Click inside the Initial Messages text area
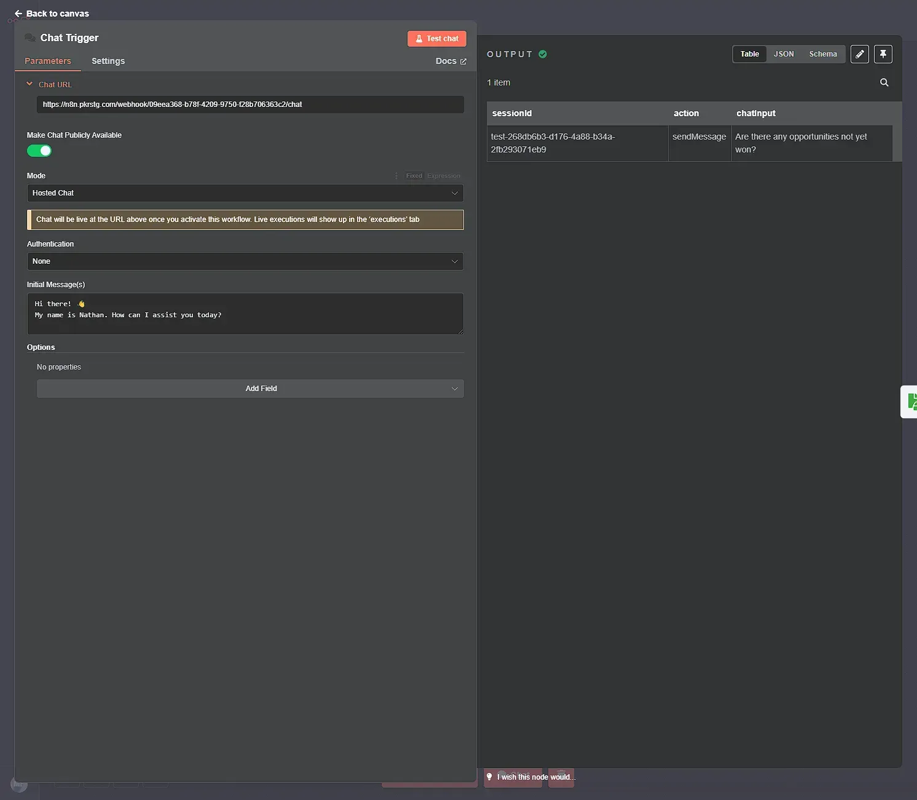Image resolution: width=917 pixels, height=800 pixels. pyautogui.click(x=245, y=314)
